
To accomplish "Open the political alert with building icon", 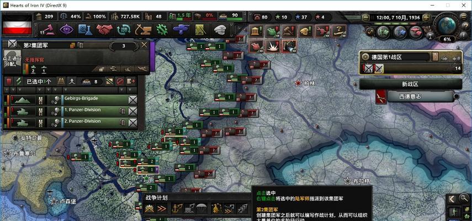I will (256, 31).
